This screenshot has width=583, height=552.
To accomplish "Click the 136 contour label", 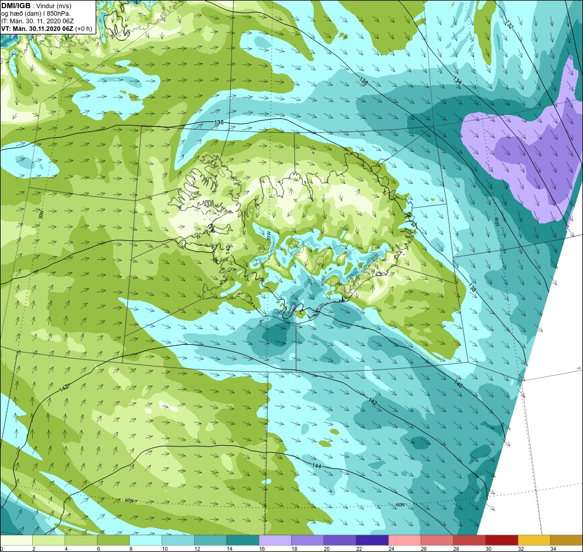I will click(x=363, y=81).
